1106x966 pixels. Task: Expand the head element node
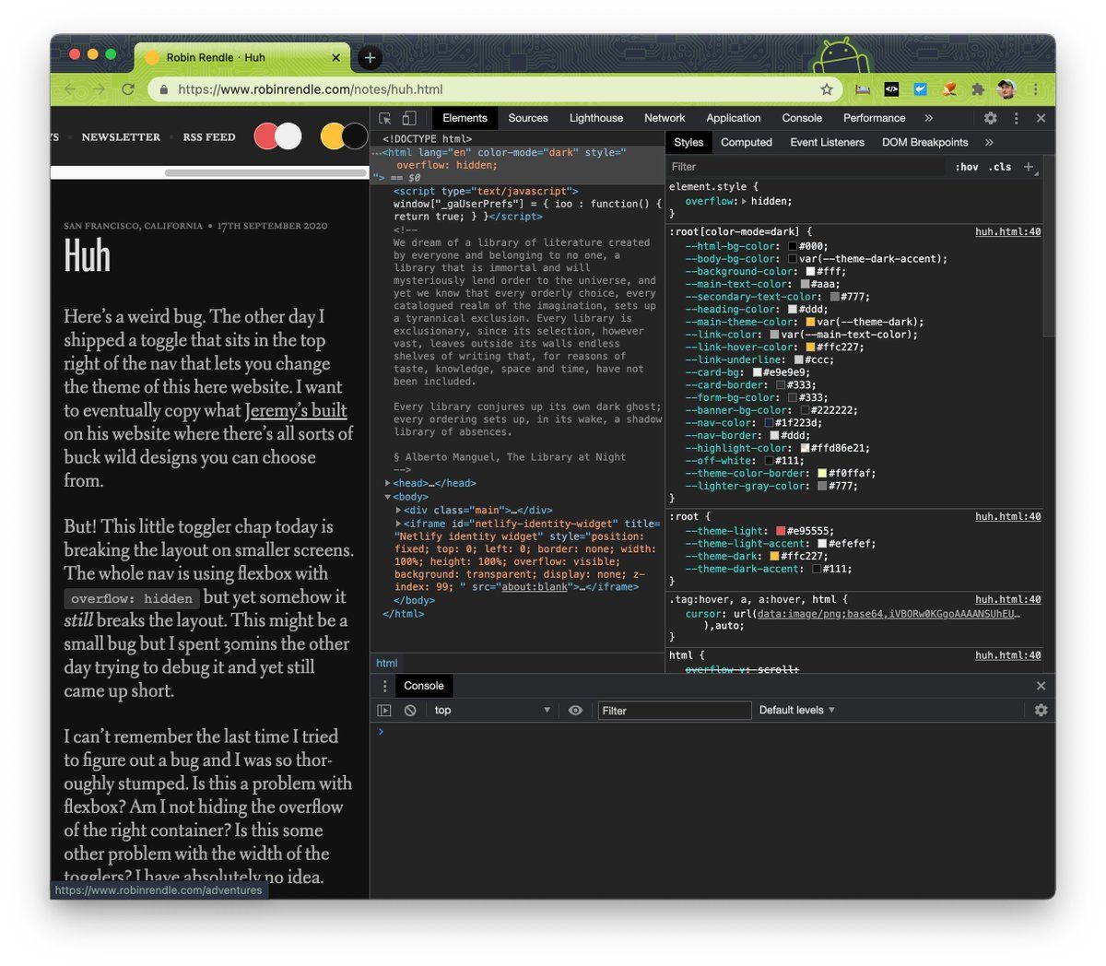tap(388, 483)
